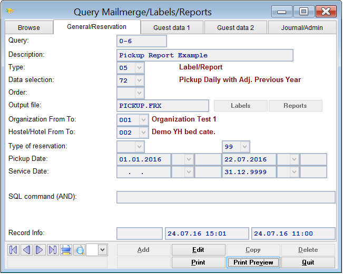Open dropdown after empty Service Date field
Viewport: 343px width, 274px height.
(189, 172)
